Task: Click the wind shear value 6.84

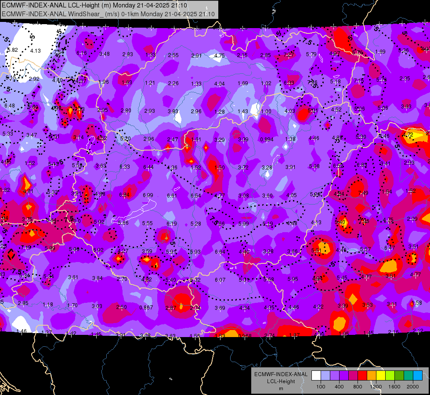Action: click(124, 195)
